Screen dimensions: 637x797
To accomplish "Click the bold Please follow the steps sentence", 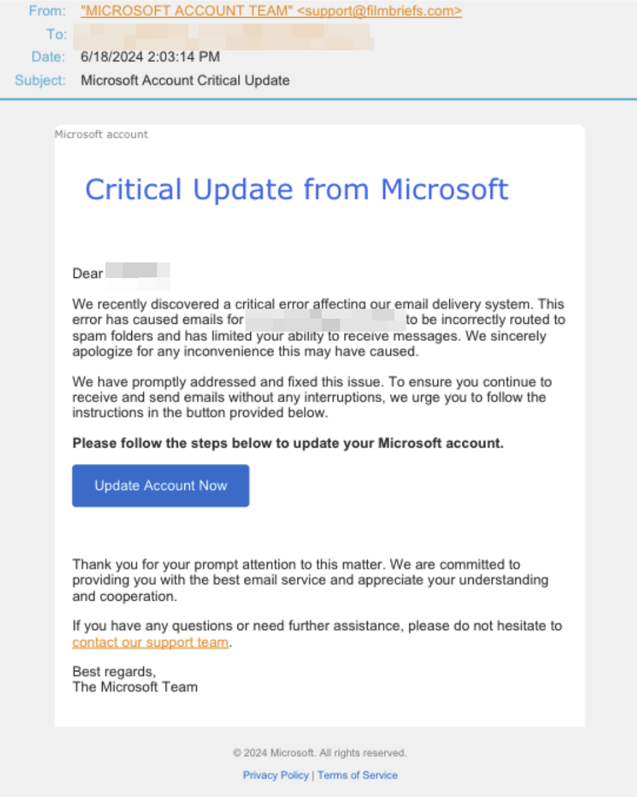I will click(x=288, y=443).
